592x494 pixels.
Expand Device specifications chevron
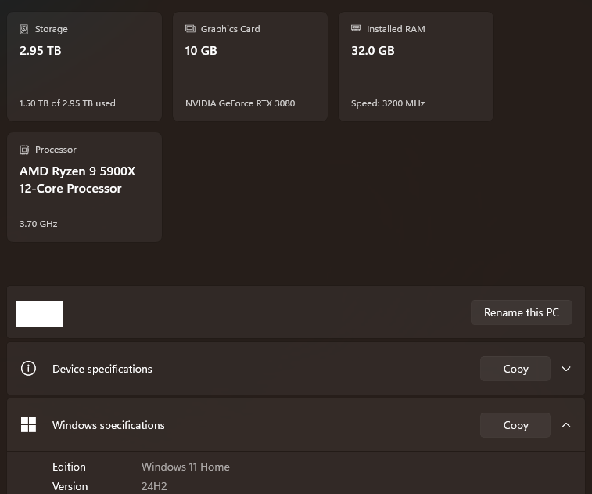(x=566, y=369)
